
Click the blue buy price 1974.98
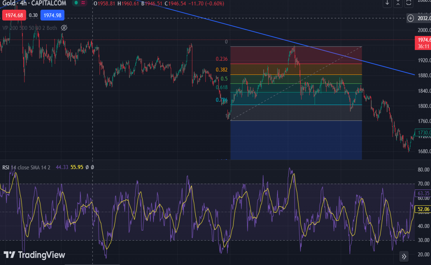[52, 15]
